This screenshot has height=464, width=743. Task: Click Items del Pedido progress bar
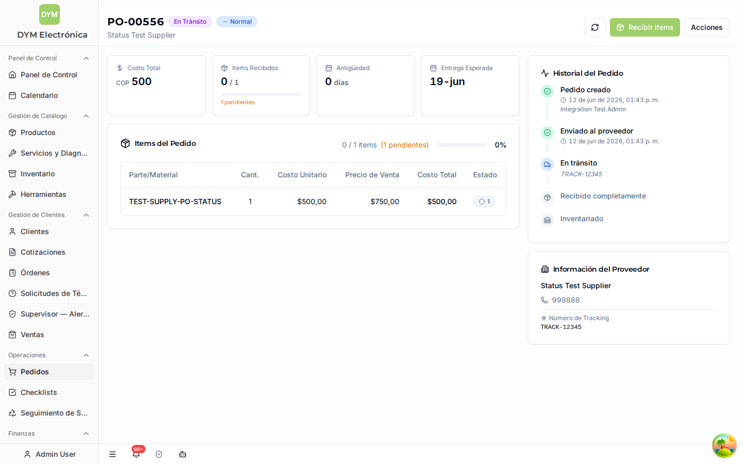tap(462, 145)
